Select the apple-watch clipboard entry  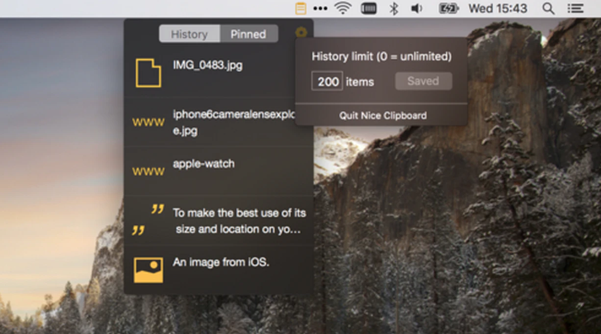[219, 171]
